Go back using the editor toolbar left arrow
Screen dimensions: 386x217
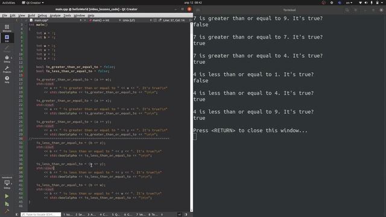(17, 20)
